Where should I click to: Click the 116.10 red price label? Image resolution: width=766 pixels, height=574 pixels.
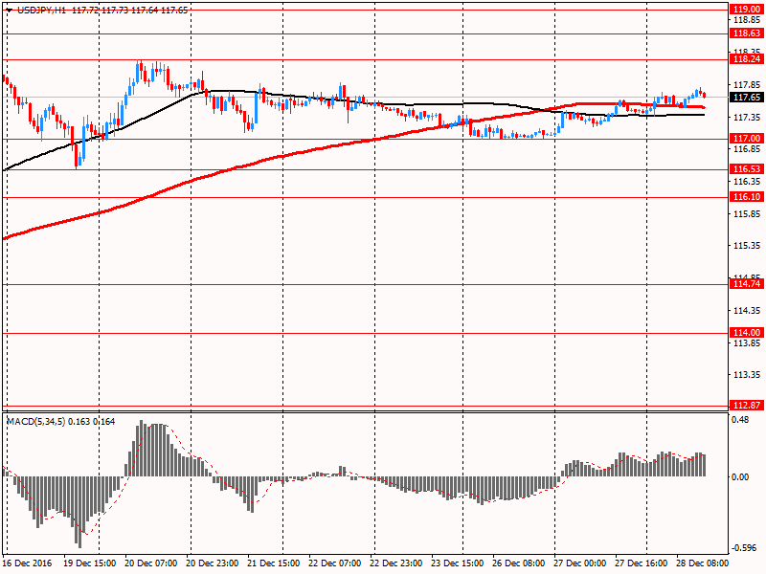point(747,197)
